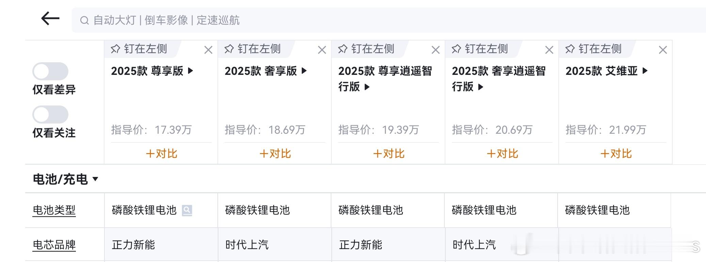The image size is (706, 262).
Task: Add the 17.39万 model to comparison
Action: pos(161,153)
